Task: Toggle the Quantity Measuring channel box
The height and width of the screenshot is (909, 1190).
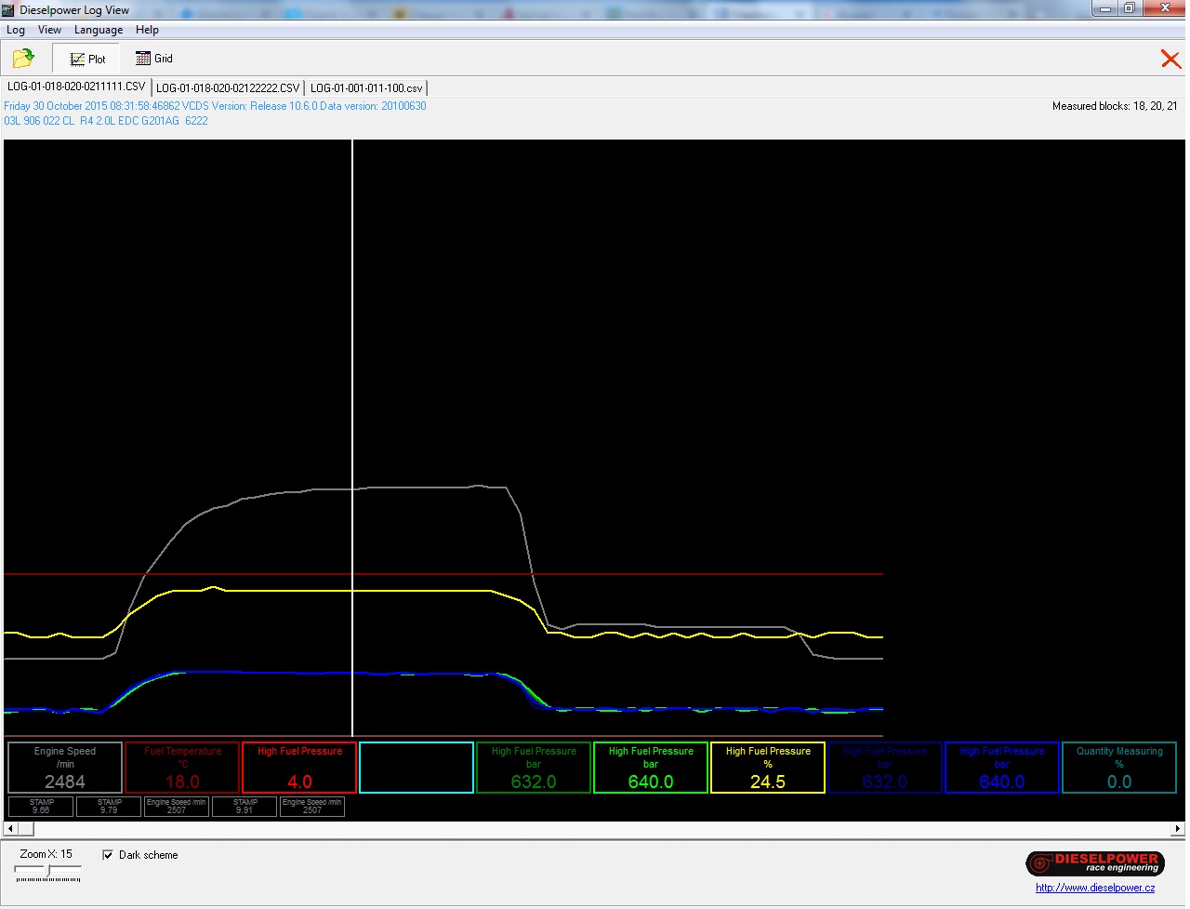Action: pos(1119,768)
